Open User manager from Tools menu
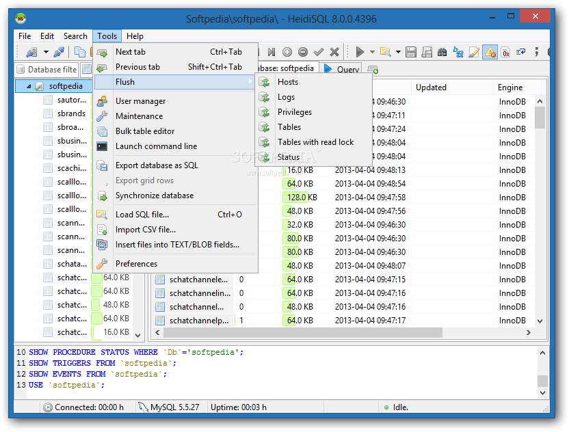The height and width of the screenshot is (432, 569). [x=176, y=101]
